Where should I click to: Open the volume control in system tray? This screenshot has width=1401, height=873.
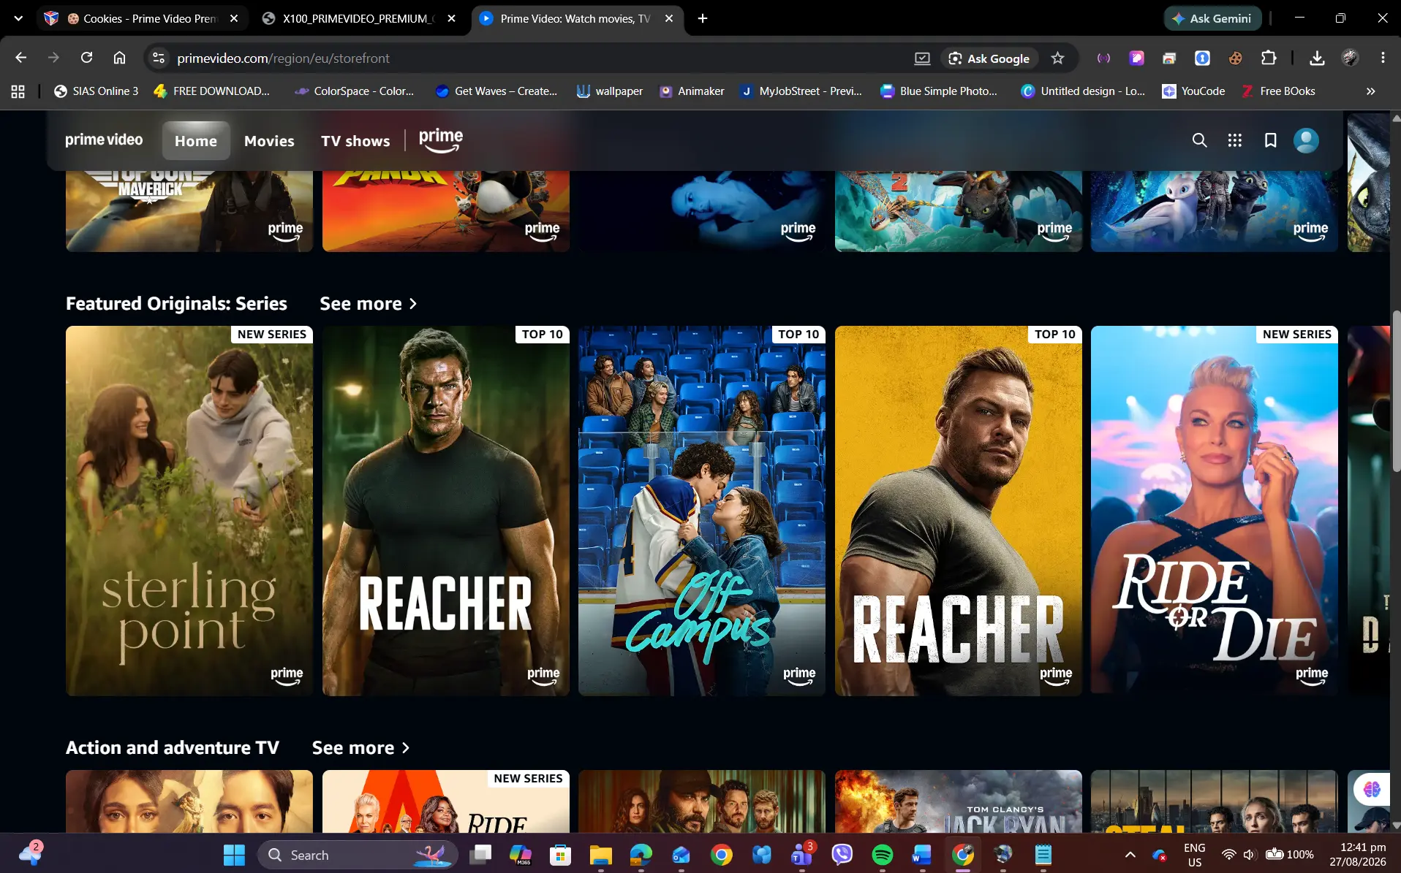[x=1249, y=855]
